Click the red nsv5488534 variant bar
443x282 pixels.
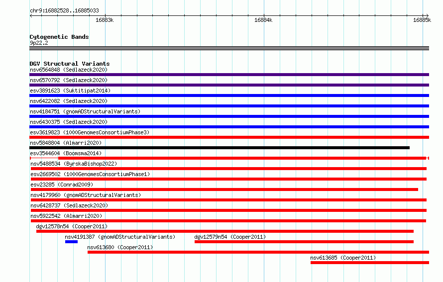coord(228,169)
